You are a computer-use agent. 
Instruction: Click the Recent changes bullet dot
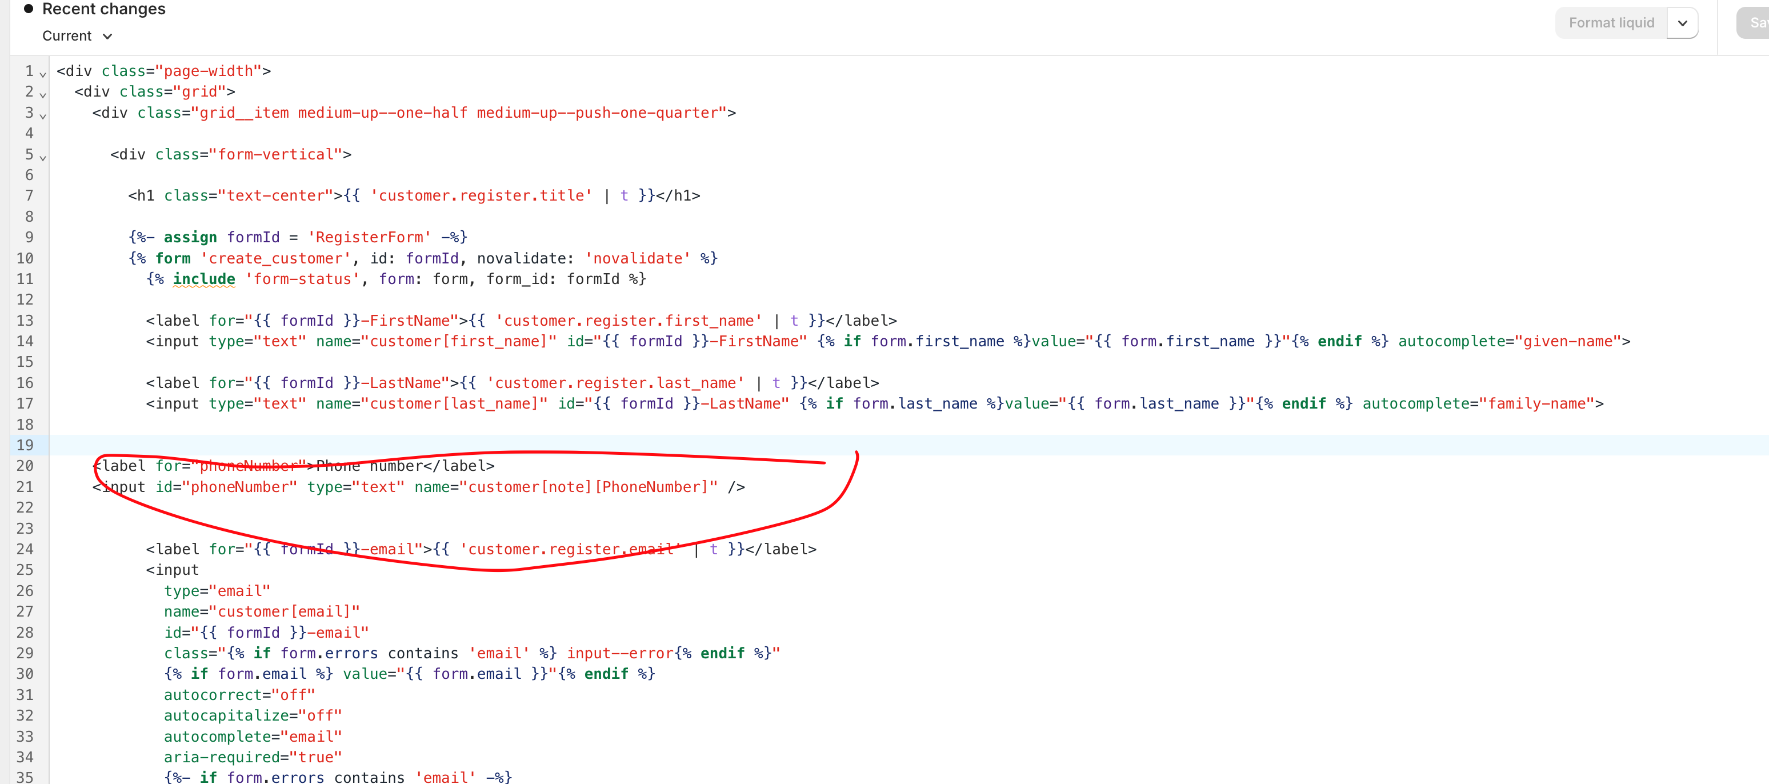click(28, 9)
